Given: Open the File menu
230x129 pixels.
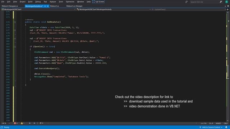Looking at the screenshot, I should (x=3, y=2).
